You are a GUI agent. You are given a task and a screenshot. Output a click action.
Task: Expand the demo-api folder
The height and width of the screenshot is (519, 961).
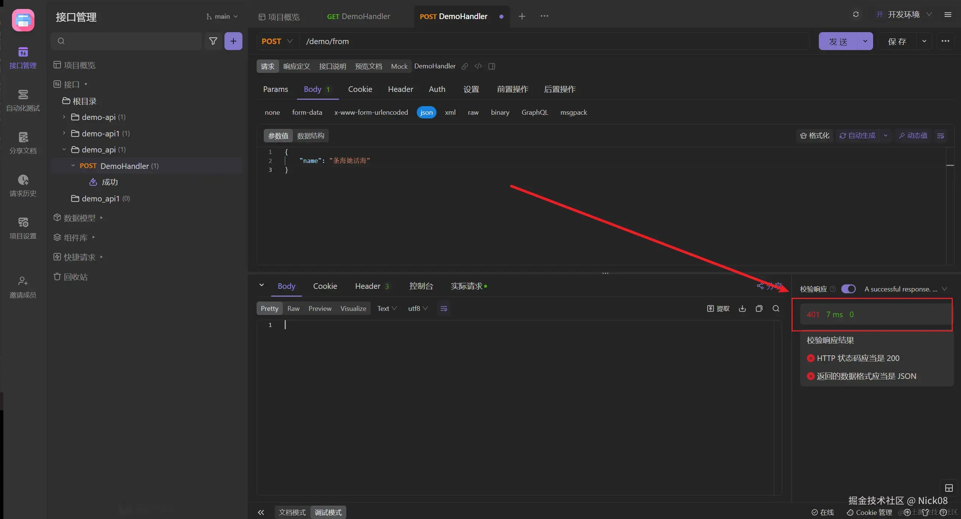pyautogui.click(x=64, y=117)
